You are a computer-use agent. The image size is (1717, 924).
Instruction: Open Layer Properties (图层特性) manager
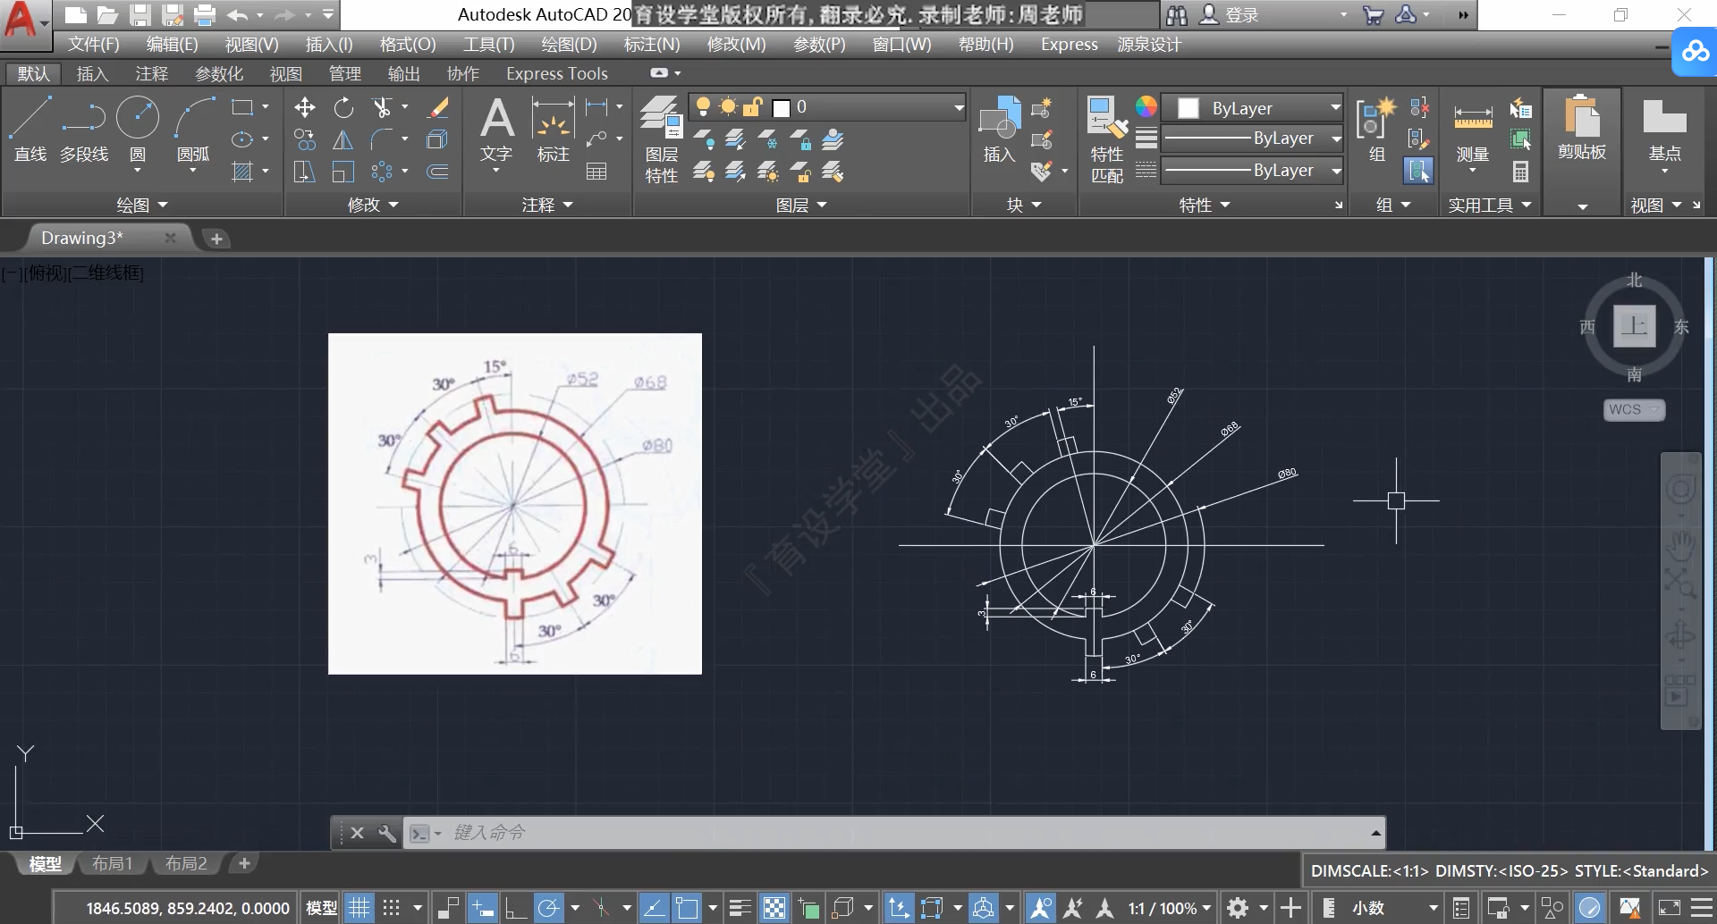[x=662, y=139]
